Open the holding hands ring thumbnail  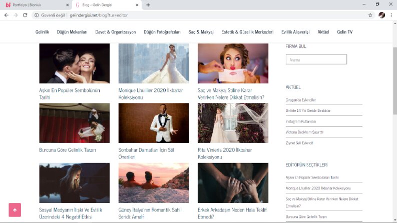[x=233, y=183]
